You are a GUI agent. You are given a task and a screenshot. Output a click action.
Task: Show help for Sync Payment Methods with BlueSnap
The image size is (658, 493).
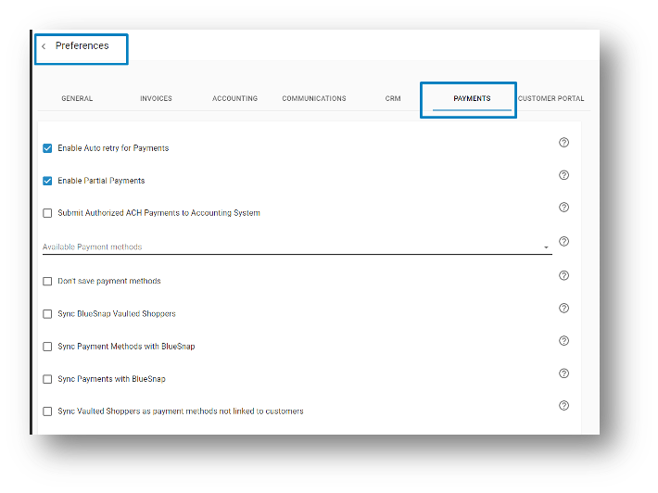(563, 341)
